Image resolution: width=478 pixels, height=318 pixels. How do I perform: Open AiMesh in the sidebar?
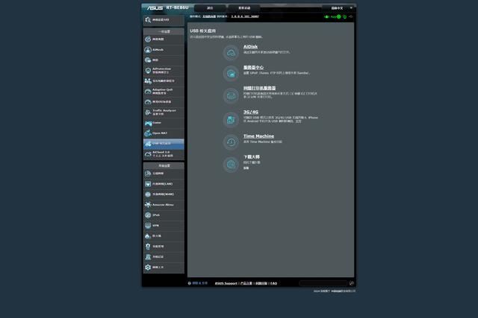(x=164, y=50)
